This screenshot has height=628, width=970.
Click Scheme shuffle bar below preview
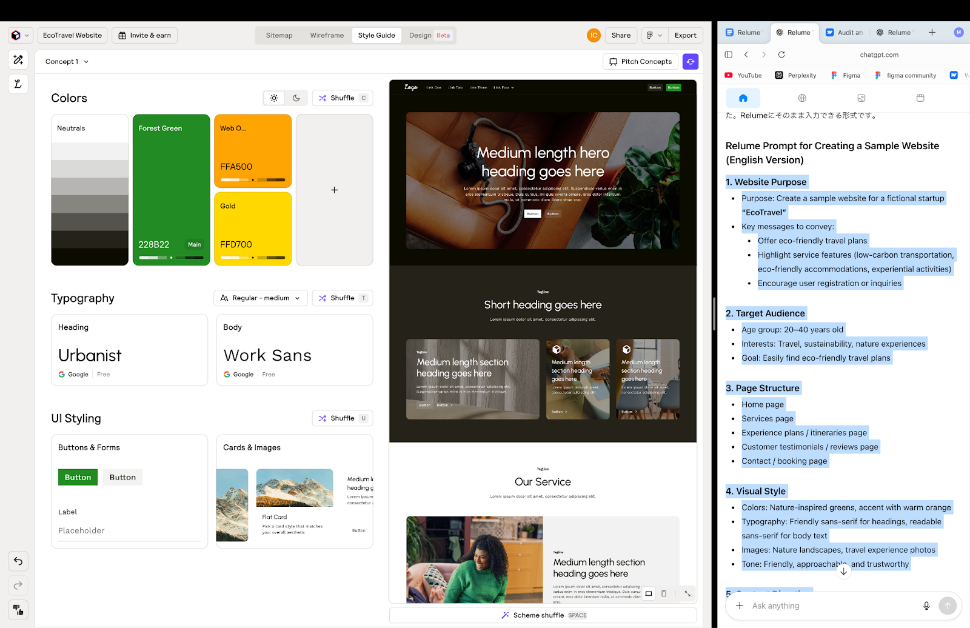tap(543, 615)
